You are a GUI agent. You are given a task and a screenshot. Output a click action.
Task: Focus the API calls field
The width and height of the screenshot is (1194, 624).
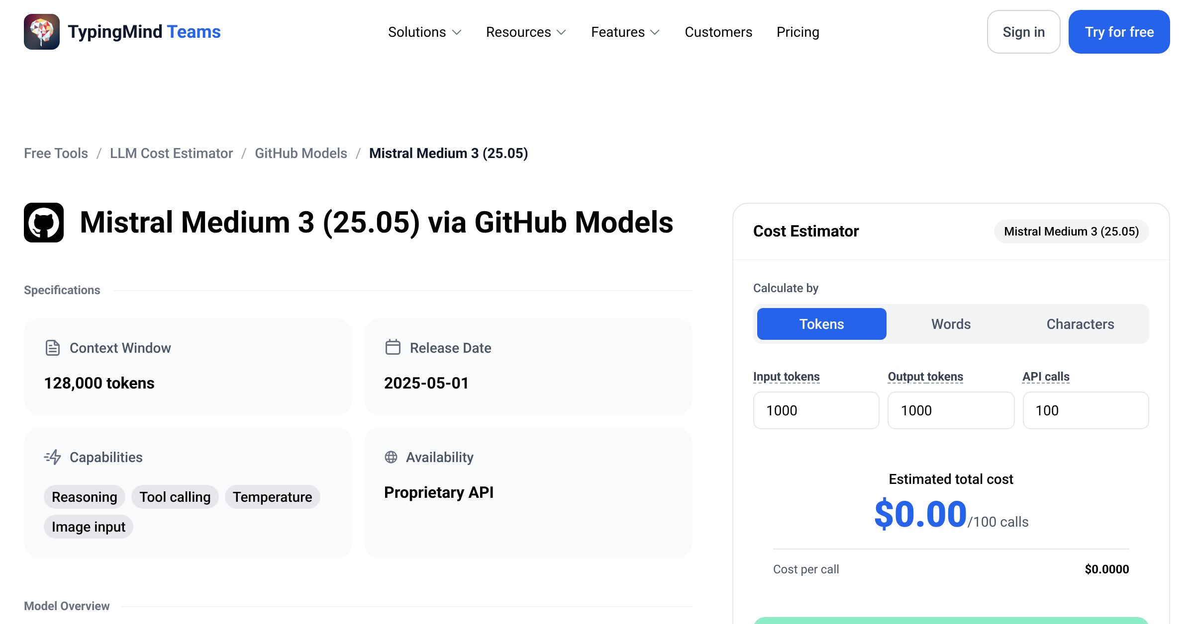coord(1086,410)
